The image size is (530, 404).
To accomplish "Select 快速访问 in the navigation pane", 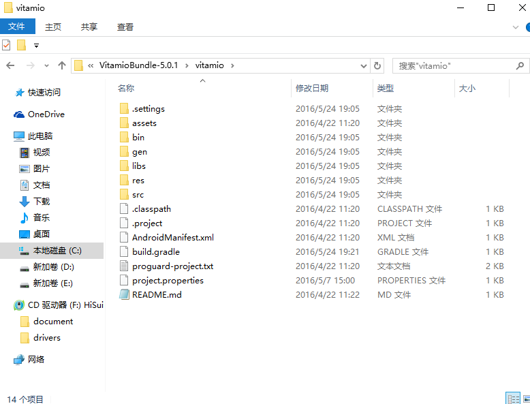I will coord(44,92).
